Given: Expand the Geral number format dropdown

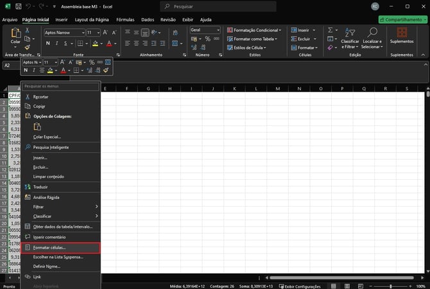Looking at the screenshot, I should [x=218, y=30].
